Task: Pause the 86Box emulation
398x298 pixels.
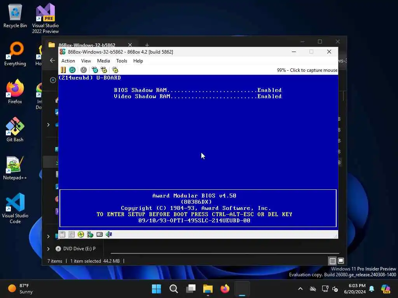Action: 63,70
